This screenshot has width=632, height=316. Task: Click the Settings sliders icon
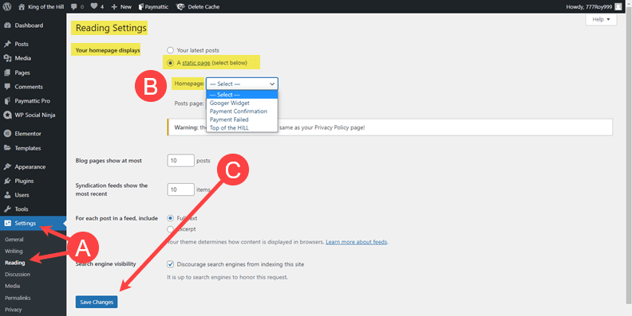7,223
